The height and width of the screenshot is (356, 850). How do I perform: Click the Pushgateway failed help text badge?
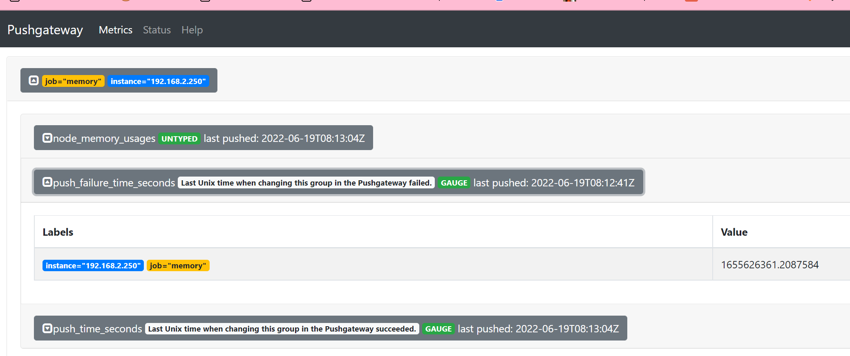tap(306, 183)
